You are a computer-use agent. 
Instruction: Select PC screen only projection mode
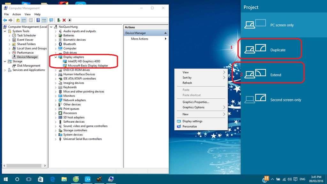pos(284,25)
